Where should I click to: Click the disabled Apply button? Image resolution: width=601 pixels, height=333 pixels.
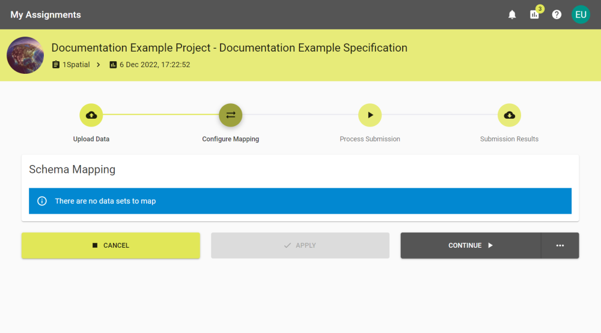(x=300, y=245)
